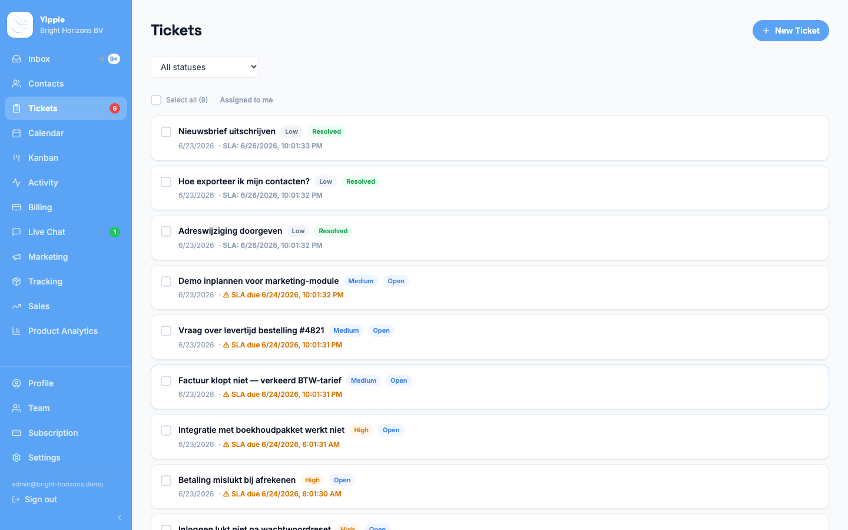
Task: Click SLA: 6/26/2026, 10:01:33 PM text
Action: pyautogui.click(x=272, y=146)
